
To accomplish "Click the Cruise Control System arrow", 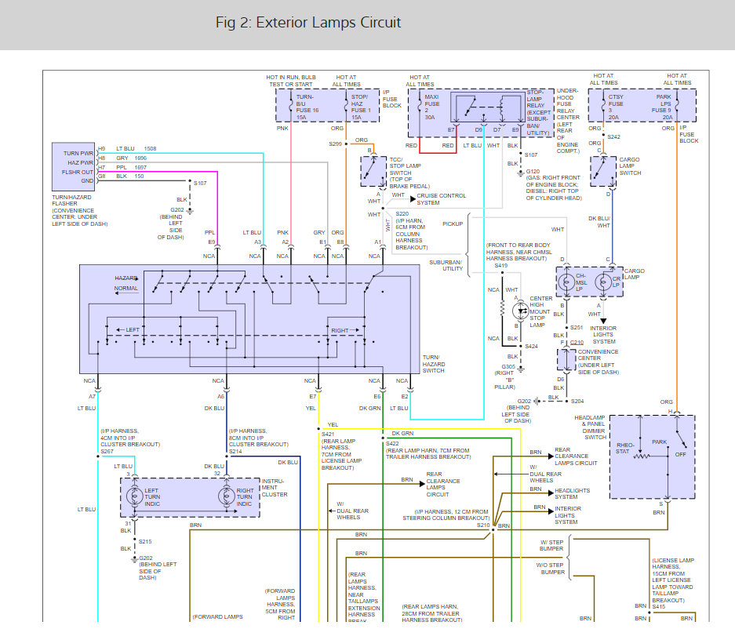I will (413, 199).
